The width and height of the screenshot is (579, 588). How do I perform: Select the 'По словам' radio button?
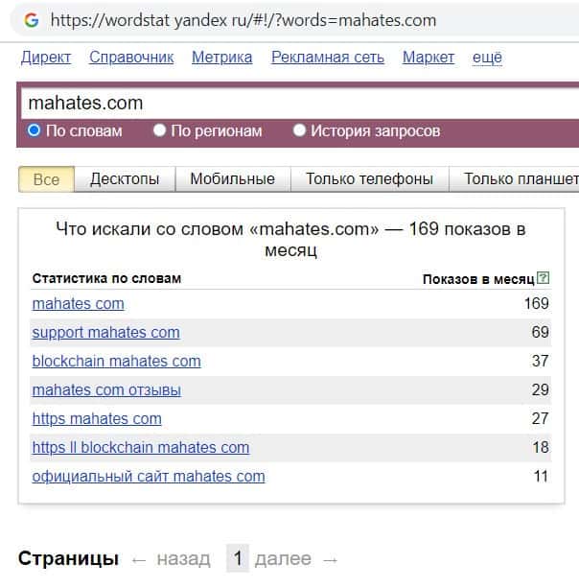pos(35,130)
